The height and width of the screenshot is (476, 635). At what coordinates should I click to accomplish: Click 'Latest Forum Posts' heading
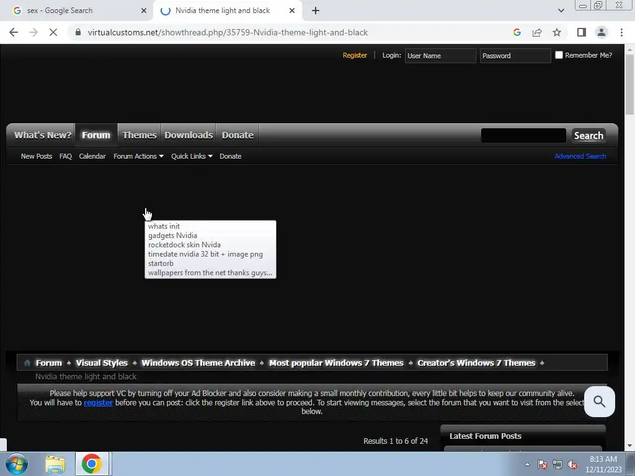tap(485, 436)
